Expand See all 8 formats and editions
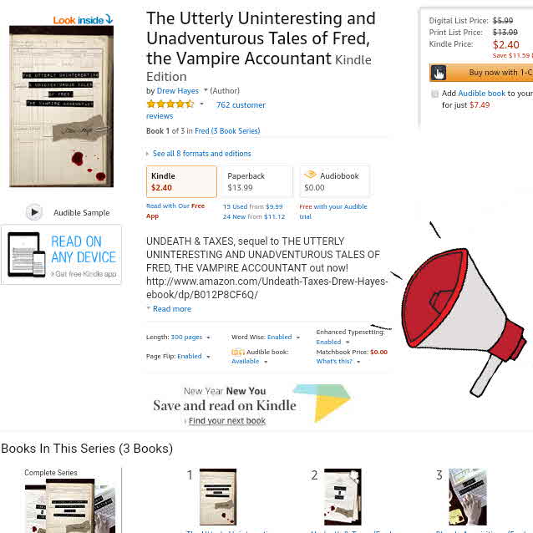The image size is (533, 533). 201,154
